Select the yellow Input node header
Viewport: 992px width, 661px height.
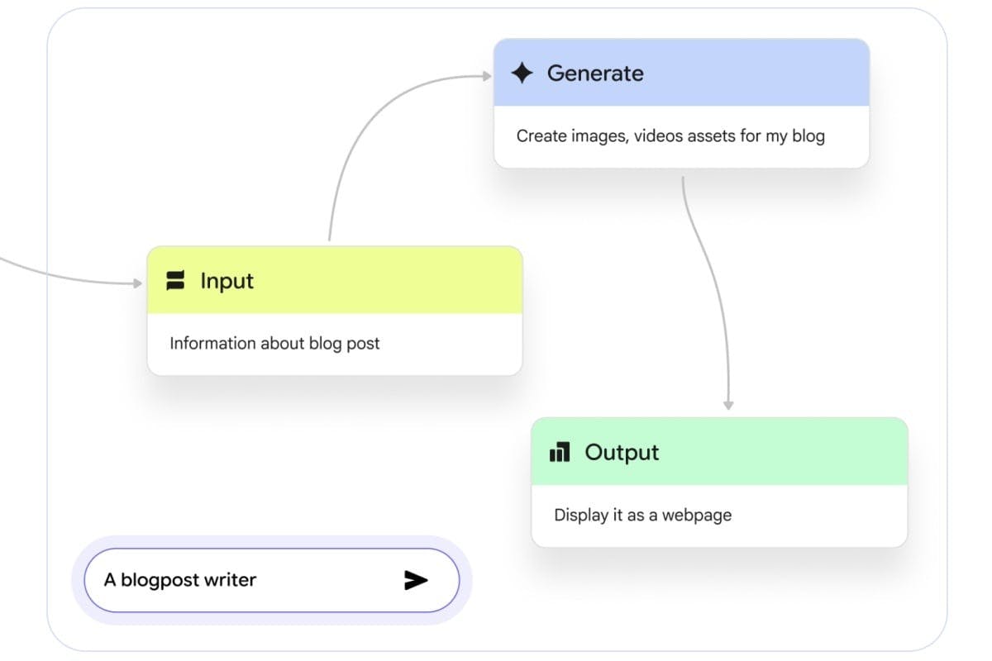click(x=335, y=280)
